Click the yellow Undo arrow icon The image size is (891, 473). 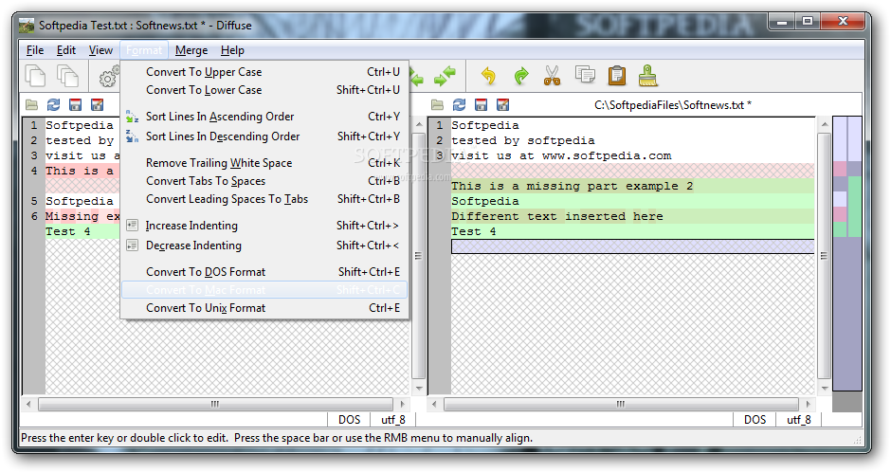coord(488,76)
